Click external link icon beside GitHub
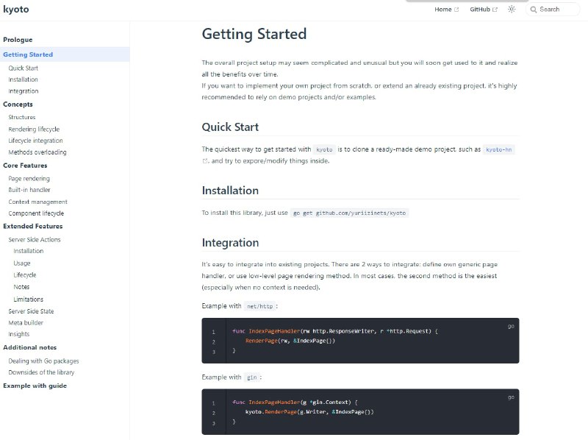This screenshot has width=588, height=440. [x=495, y=10]
